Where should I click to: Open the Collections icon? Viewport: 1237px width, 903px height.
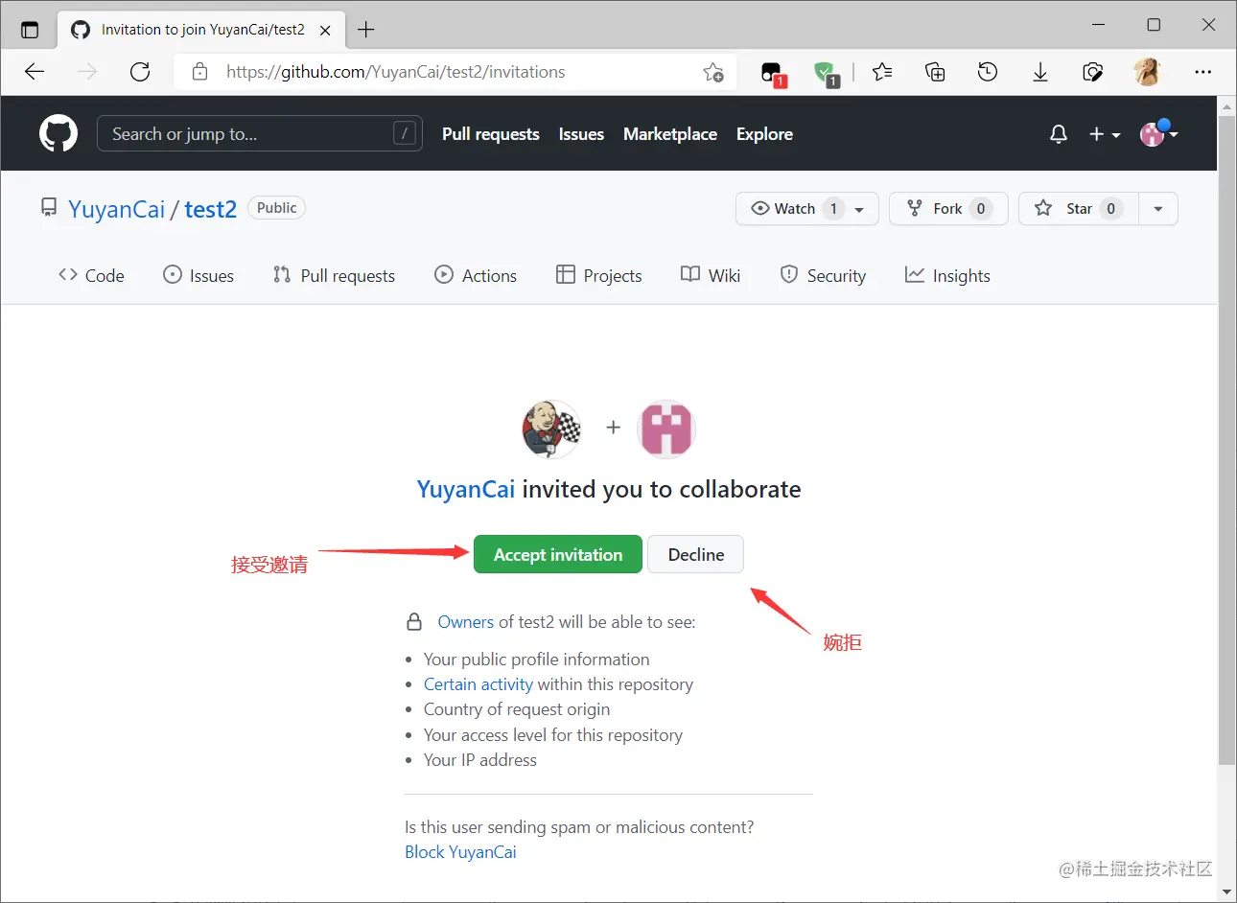[x=935, y=72]
